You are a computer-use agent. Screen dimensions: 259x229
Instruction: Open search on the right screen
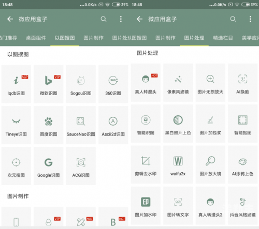(x=233, y=19)
